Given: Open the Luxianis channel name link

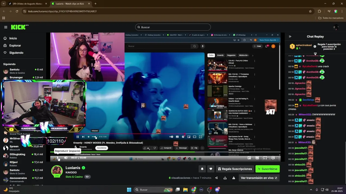Looking at the screenshot, I should pyautogui.click(x=73, y=168).
